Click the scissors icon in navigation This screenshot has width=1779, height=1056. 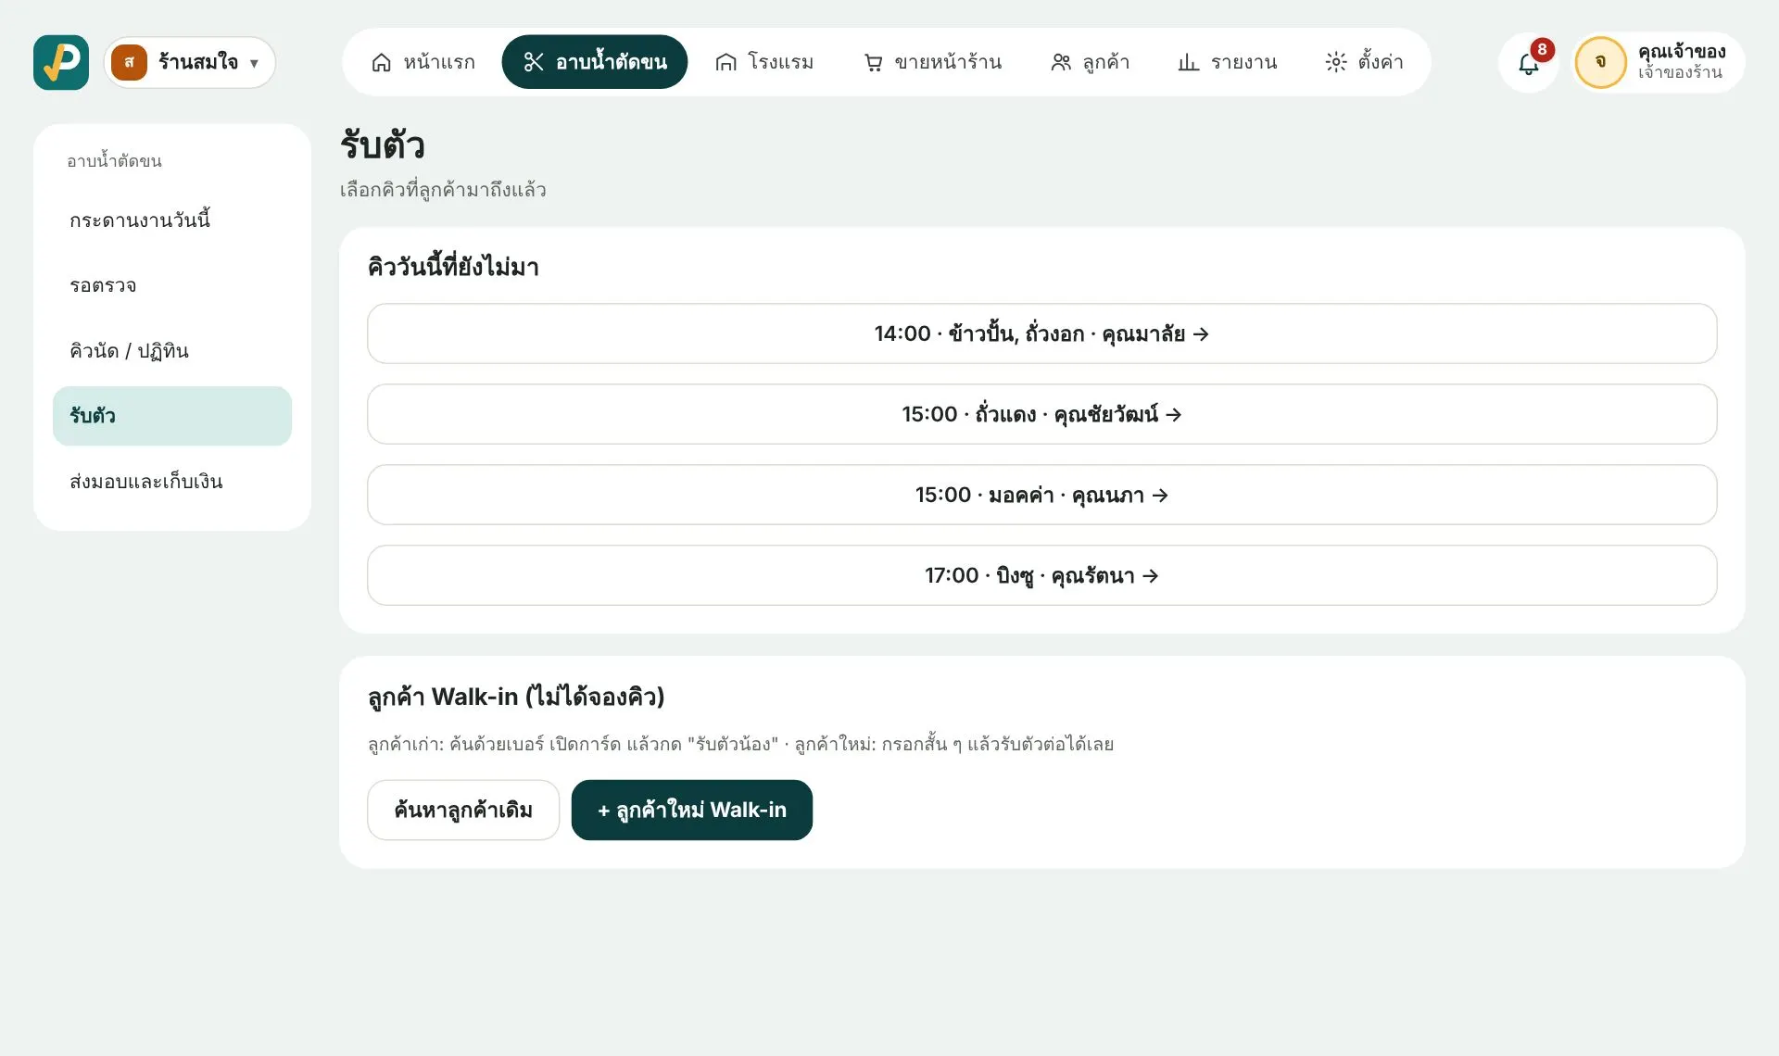[534, 62]
